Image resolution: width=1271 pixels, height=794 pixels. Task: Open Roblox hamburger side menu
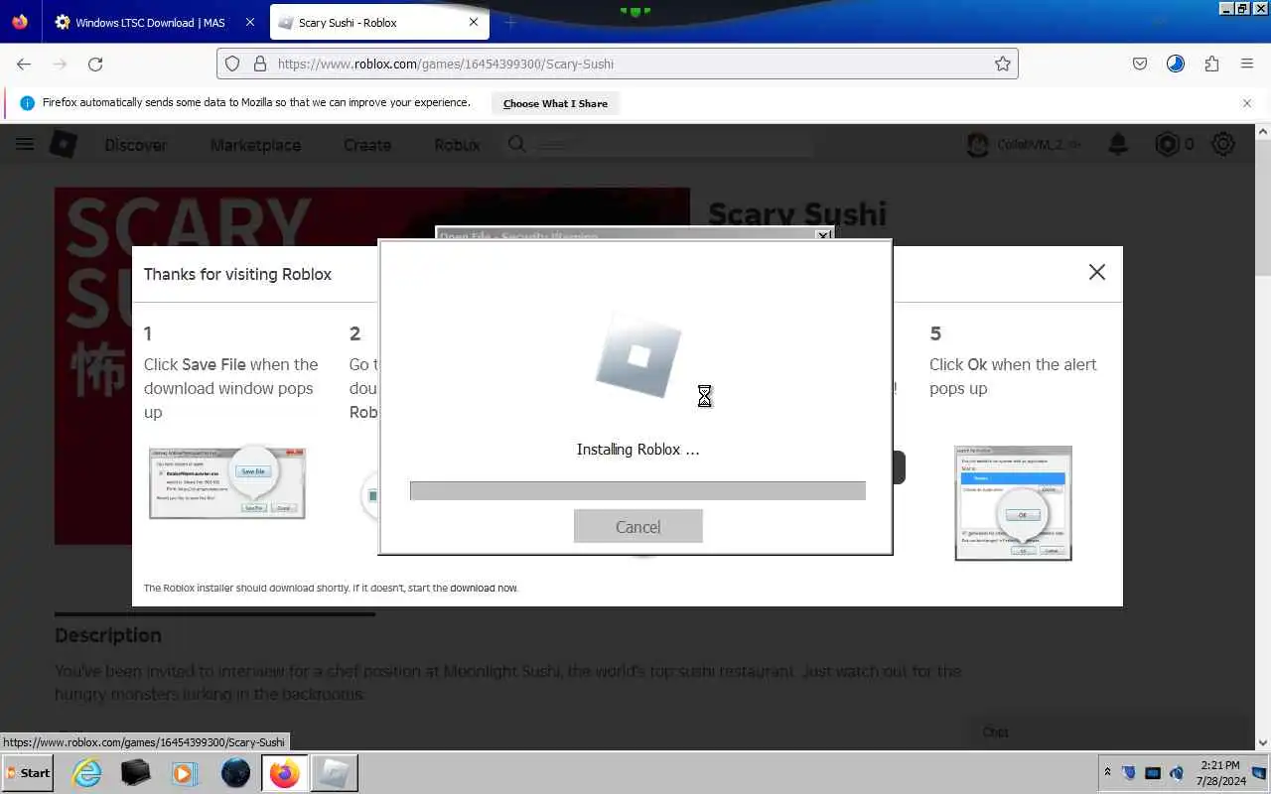click(x=25, y=145)
